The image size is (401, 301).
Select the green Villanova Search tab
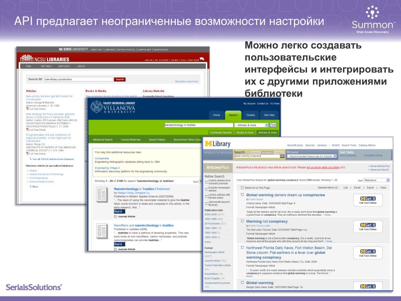(x=233, y=115)
